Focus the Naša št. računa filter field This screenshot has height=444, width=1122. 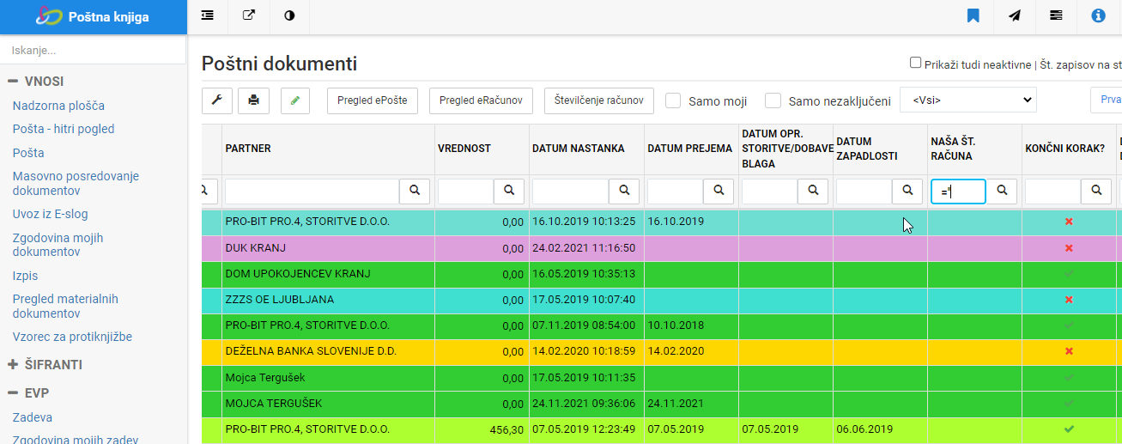(959, 191)
